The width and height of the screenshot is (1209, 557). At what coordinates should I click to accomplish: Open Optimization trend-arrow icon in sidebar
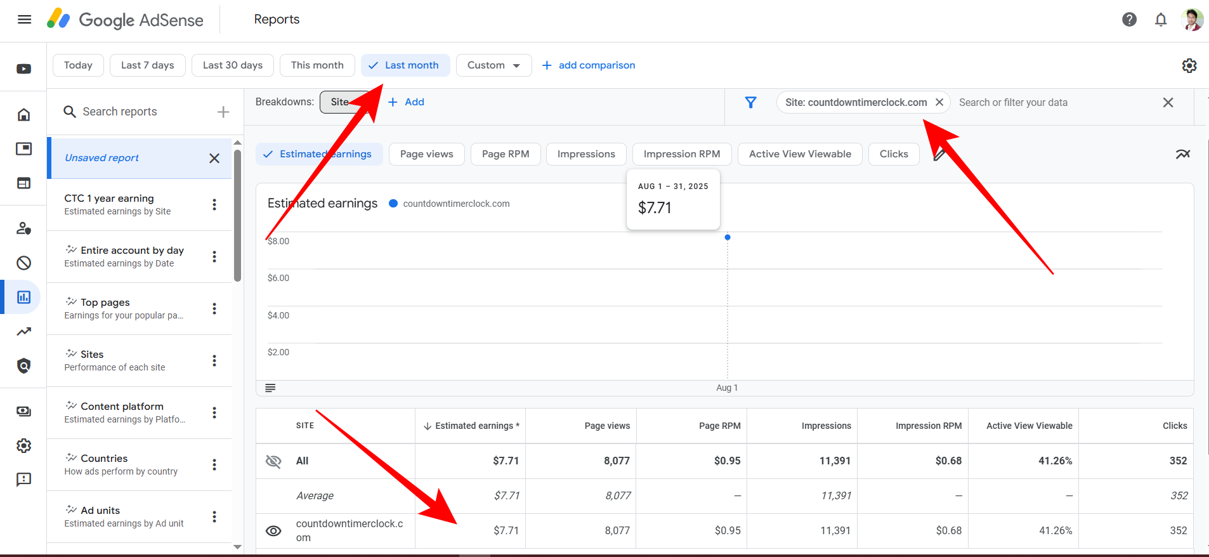[x=24, y=331]
